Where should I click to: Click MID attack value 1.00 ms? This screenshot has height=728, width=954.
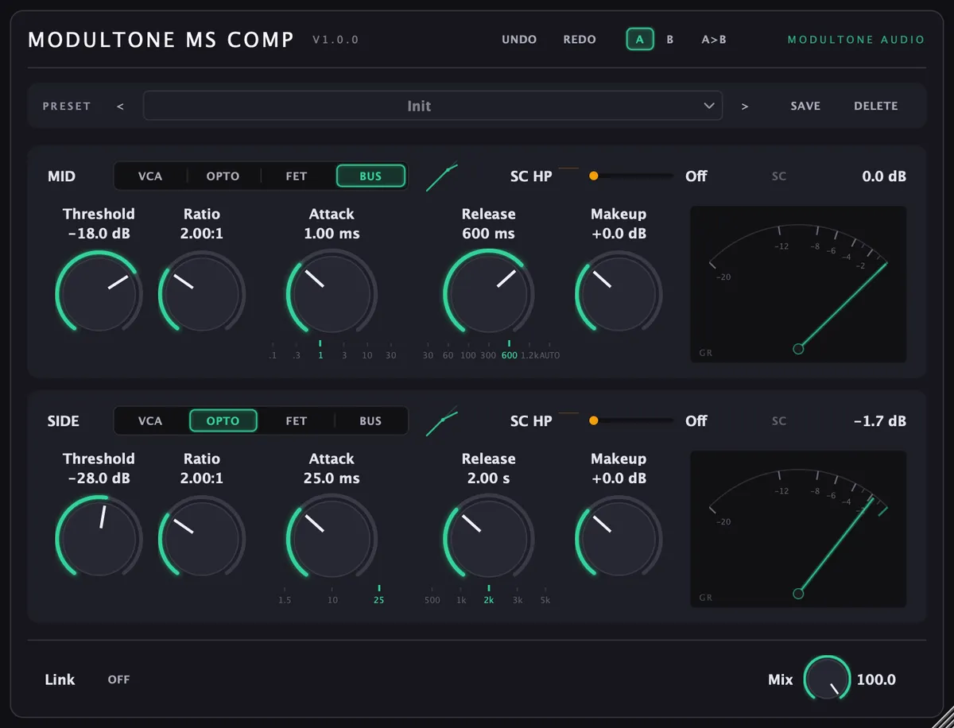pos(332,234)
